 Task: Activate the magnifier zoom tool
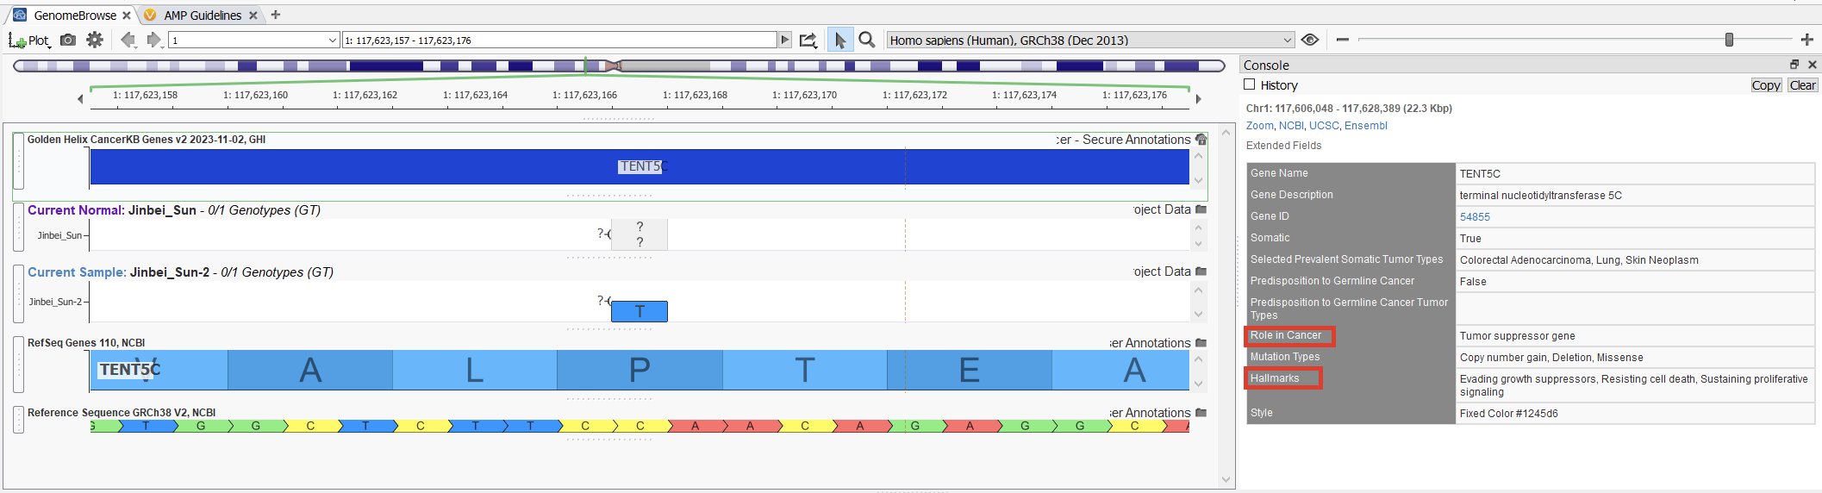click(867, 40)
